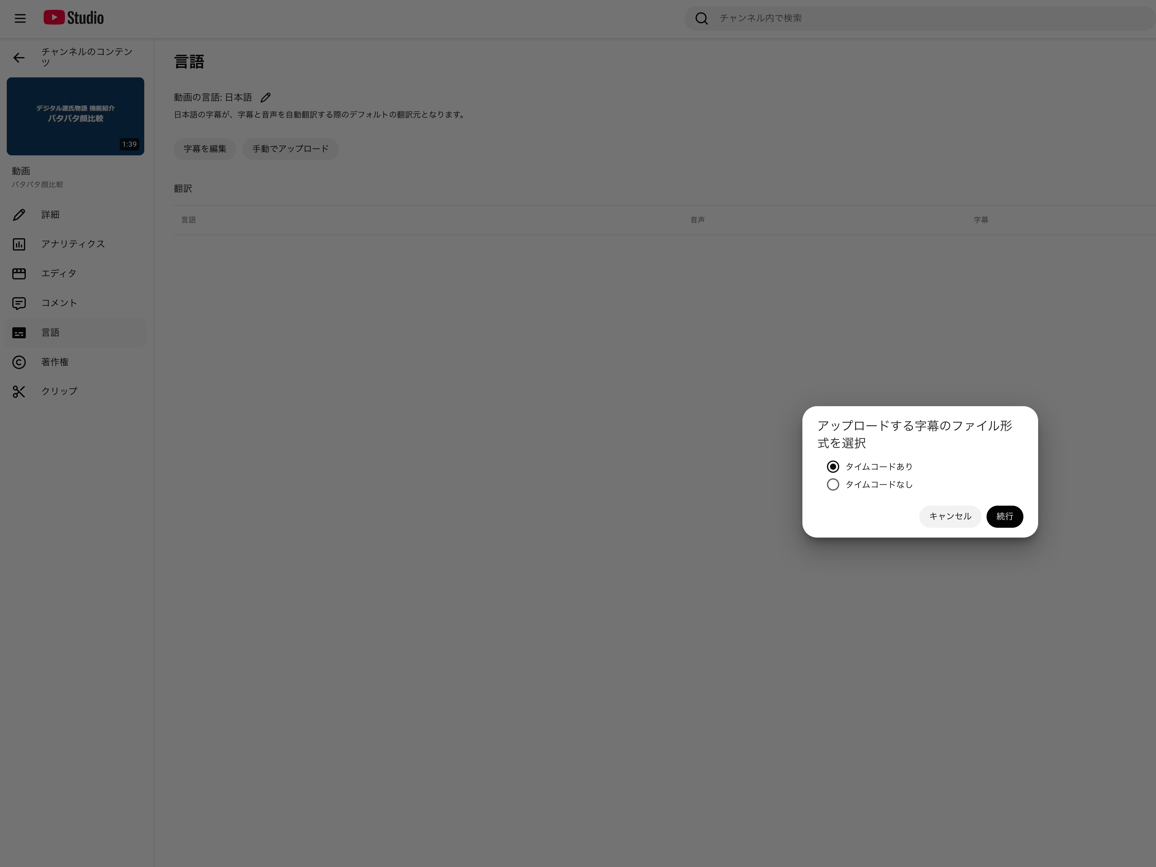1156x867 pixels.
Task: Select the タイムコードあり radio option
Action: tap(833, 467)
